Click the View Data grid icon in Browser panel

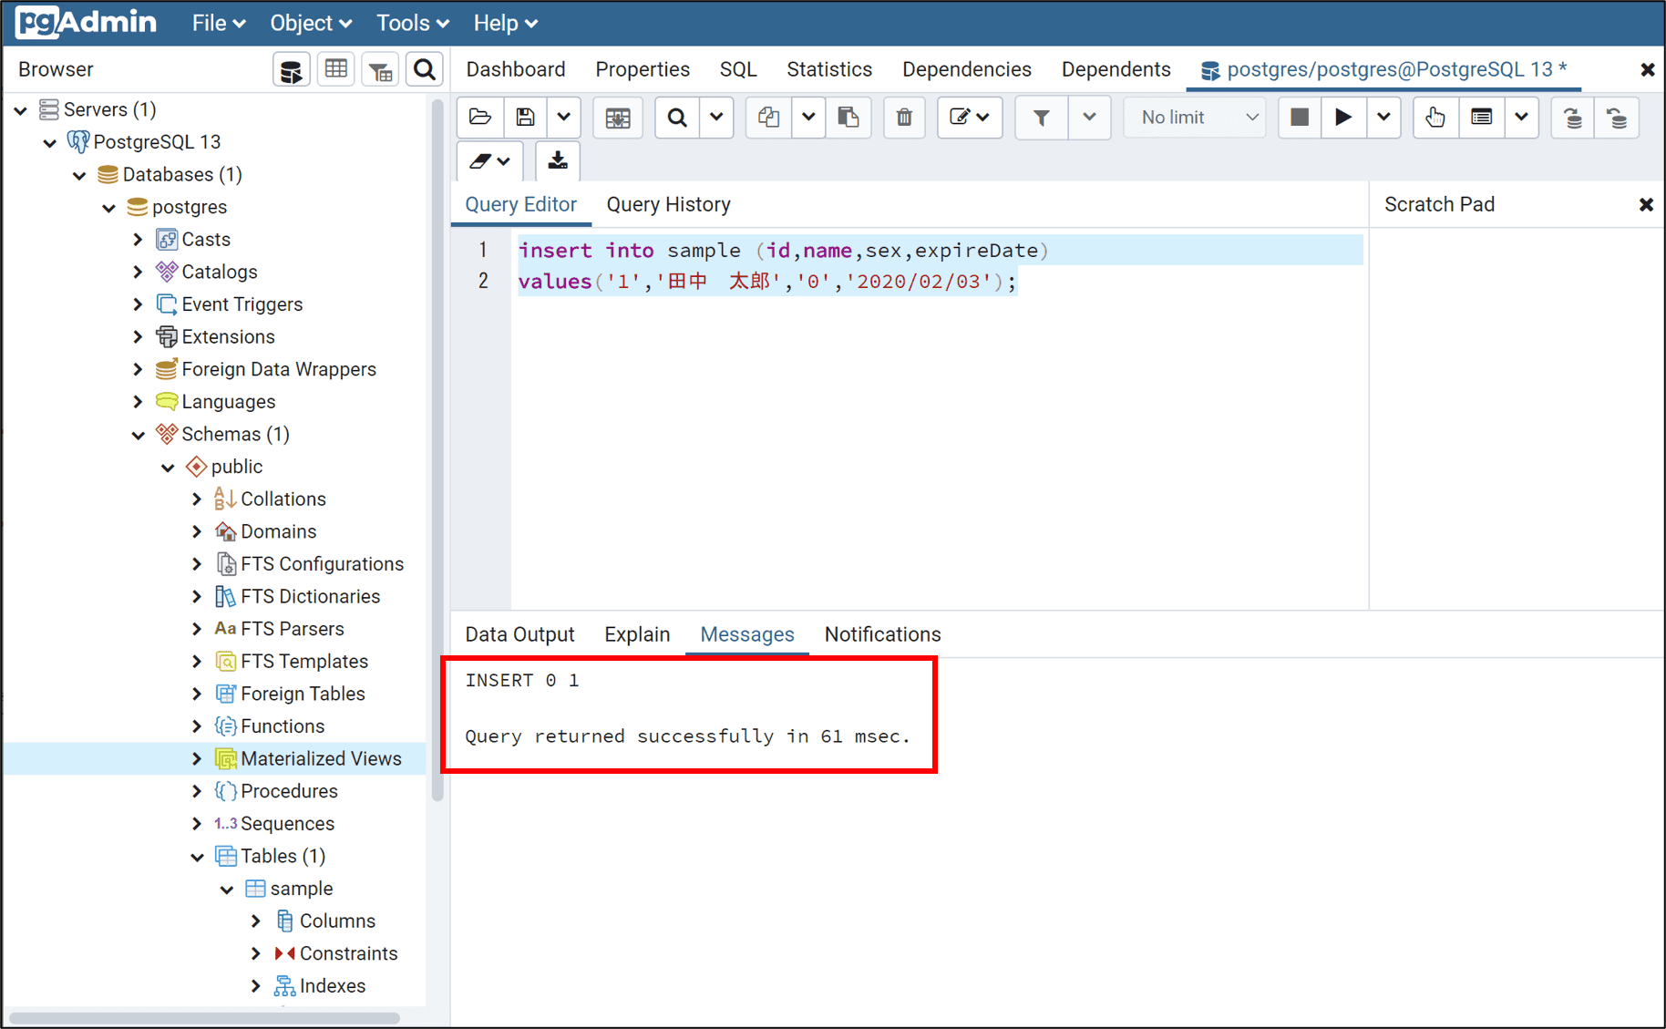(336, 70)
